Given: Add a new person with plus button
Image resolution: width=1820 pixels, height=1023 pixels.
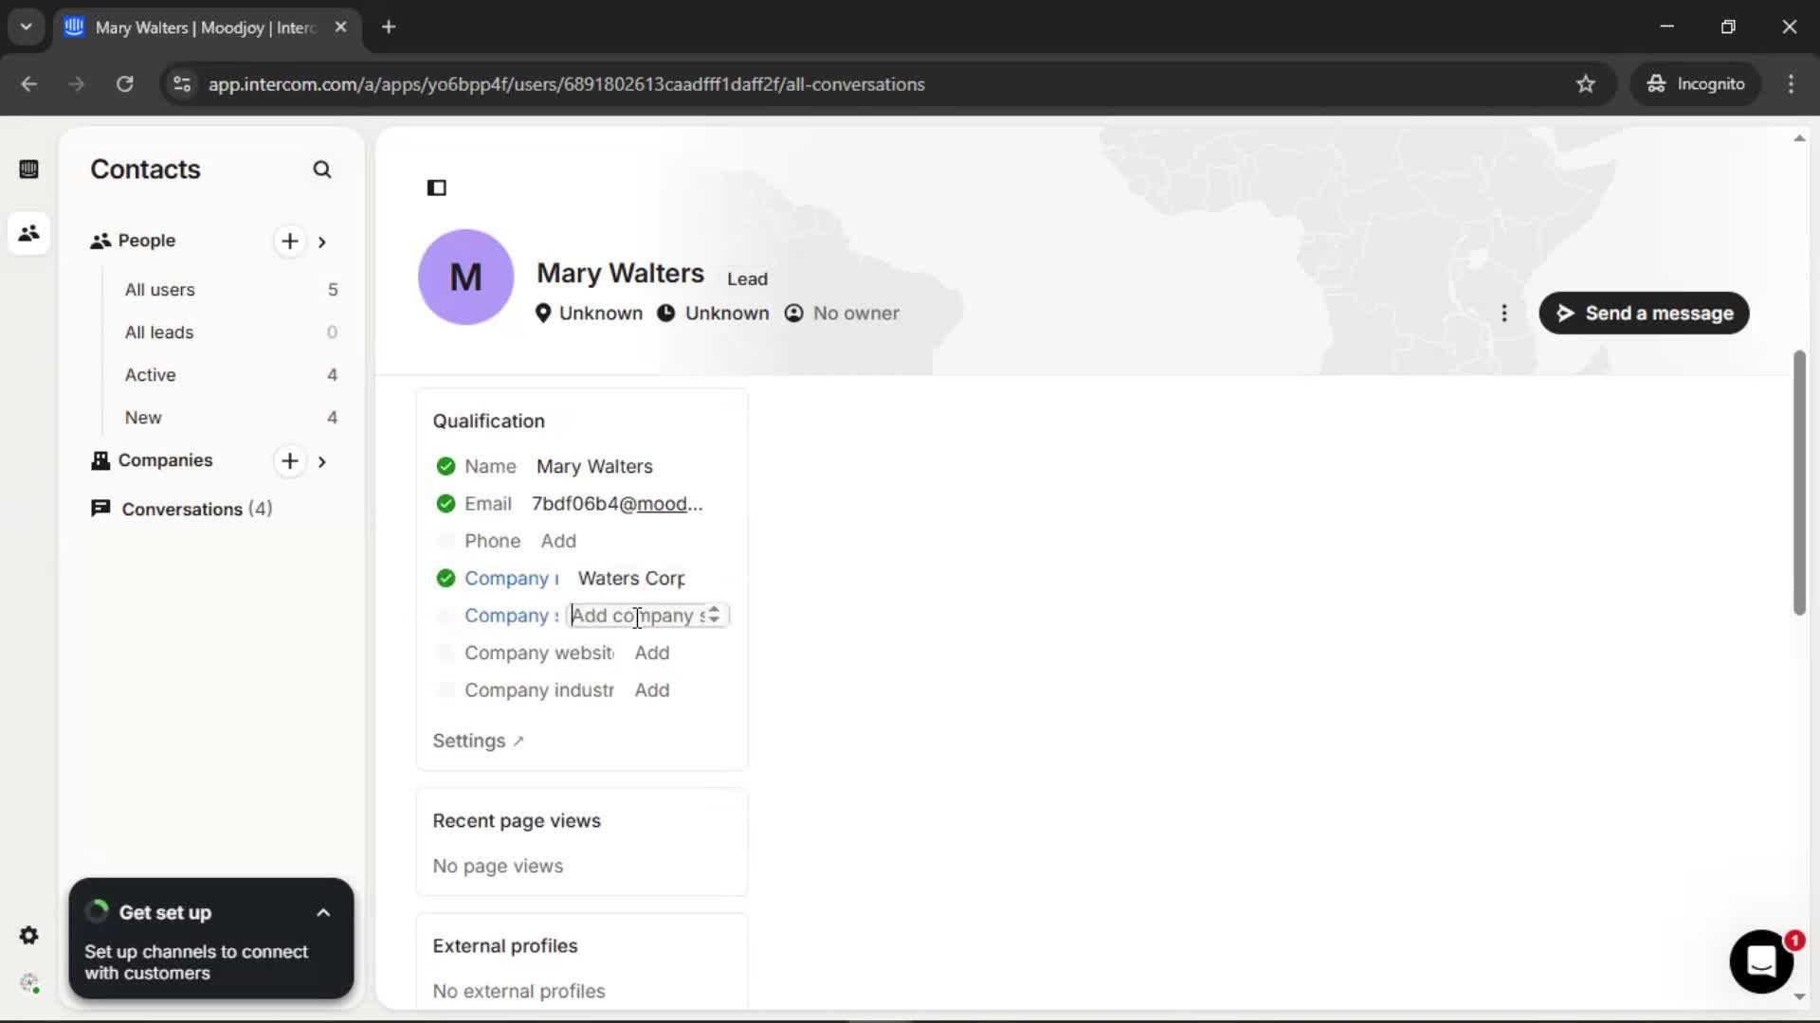Looking at the screenshot, I should click(290, 242).
